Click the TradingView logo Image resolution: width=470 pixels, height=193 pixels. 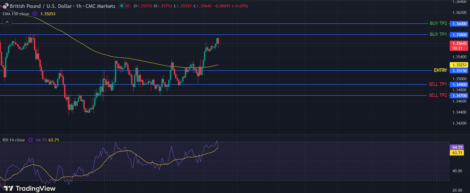click(x=29, y=188)
